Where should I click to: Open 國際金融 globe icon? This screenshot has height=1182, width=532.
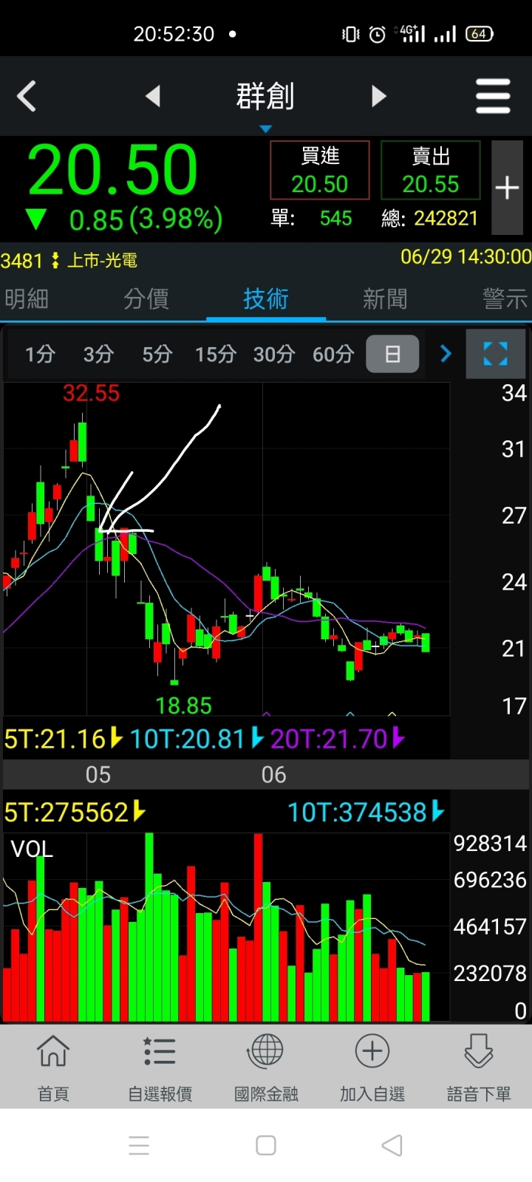point(266,1067)
